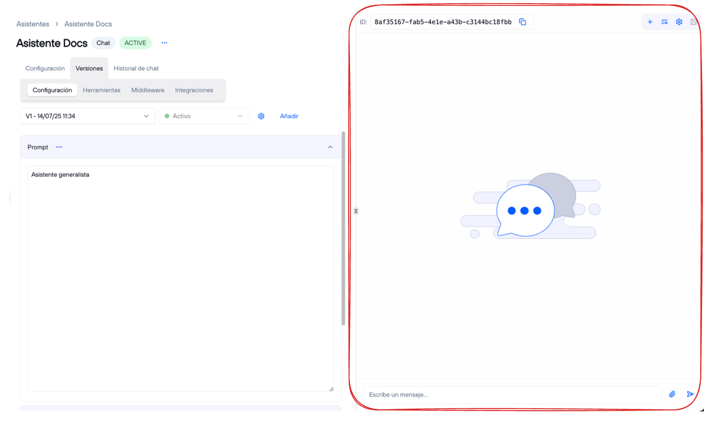Click the panel divider resize handle

tap(356, 211)
